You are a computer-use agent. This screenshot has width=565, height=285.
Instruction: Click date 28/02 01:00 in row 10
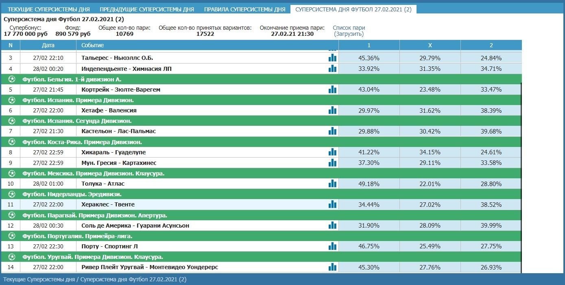(48, 184)
